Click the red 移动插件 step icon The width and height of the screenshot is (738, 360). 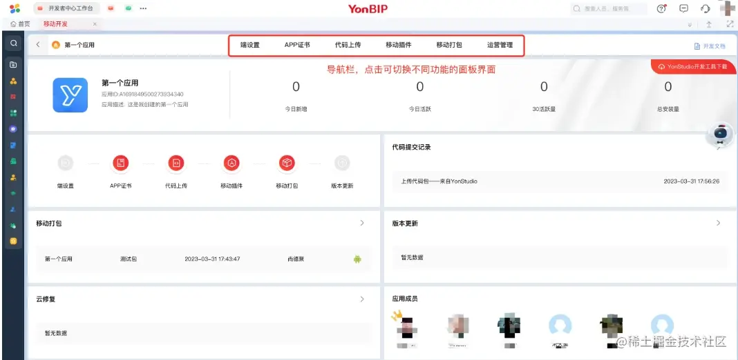(231, 163)
